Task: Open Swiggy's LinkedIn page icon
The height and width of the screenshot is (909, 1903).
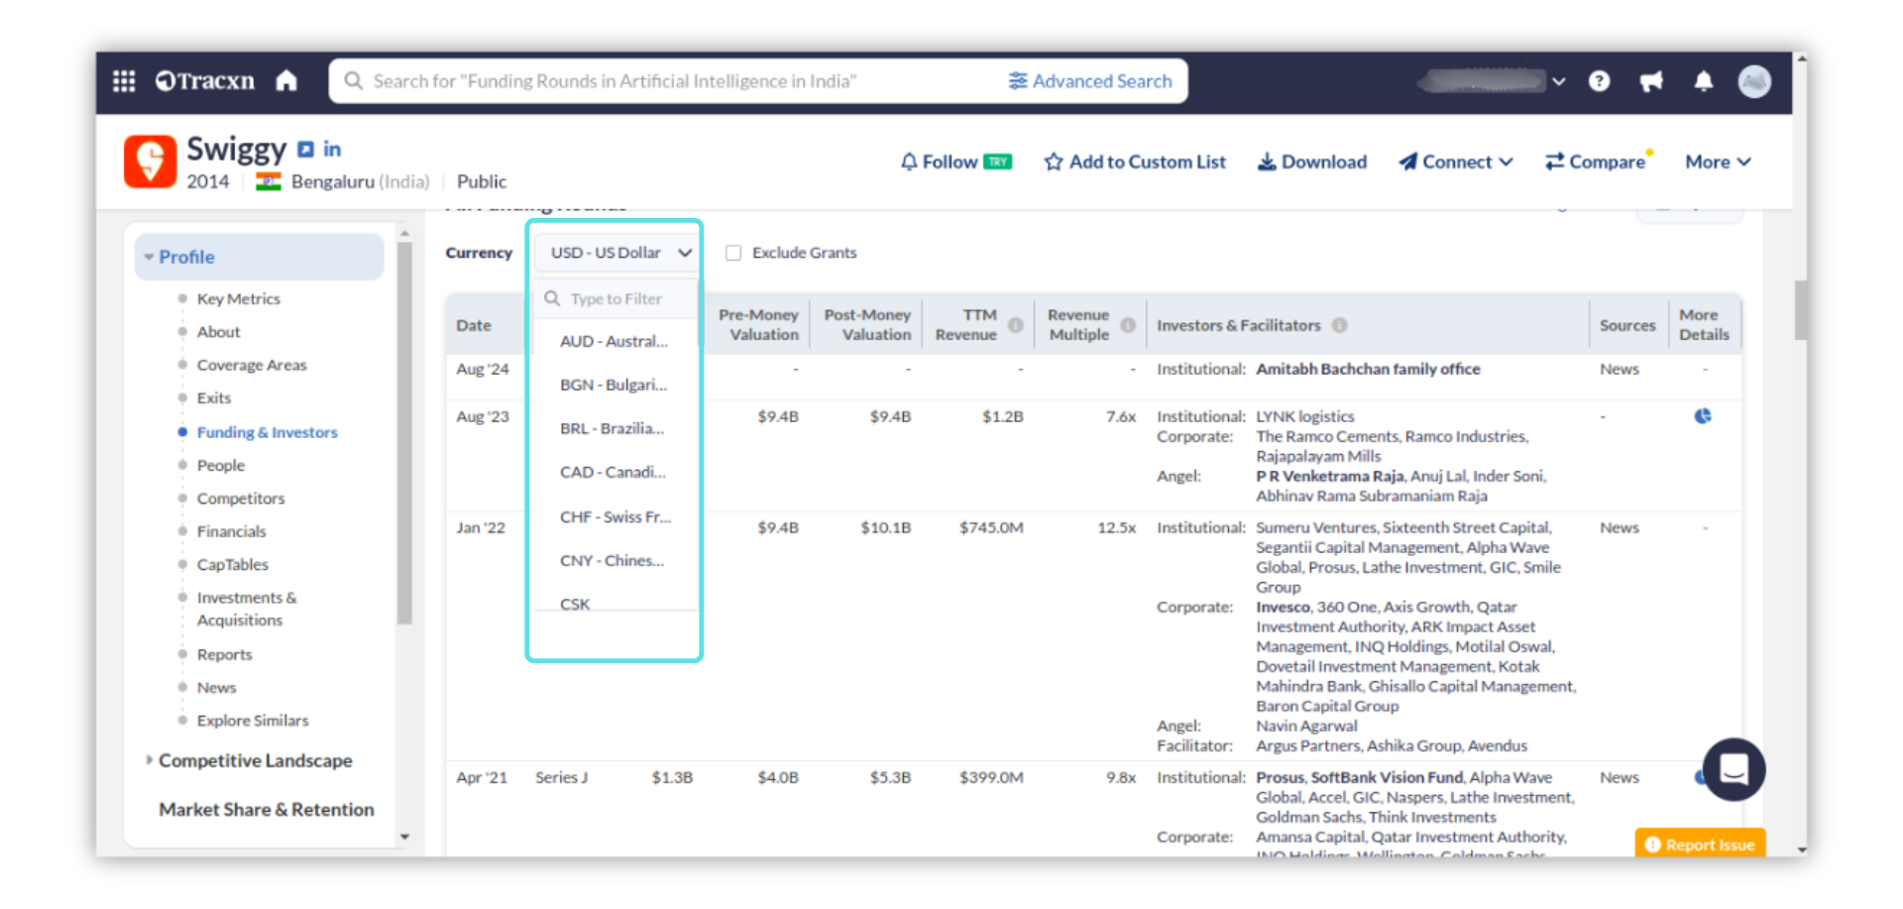Action: click(332, 149)
